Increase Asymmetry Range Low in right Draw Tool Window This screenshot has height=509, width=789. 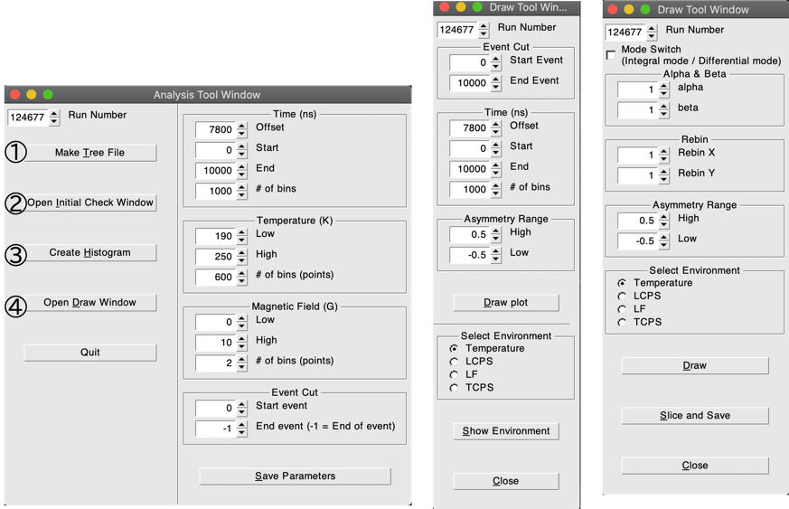[x=664, y=237]
